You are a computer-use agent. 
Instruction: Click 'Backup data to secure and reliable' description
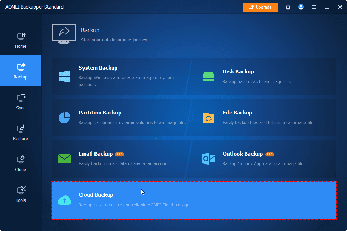point(135,205)
